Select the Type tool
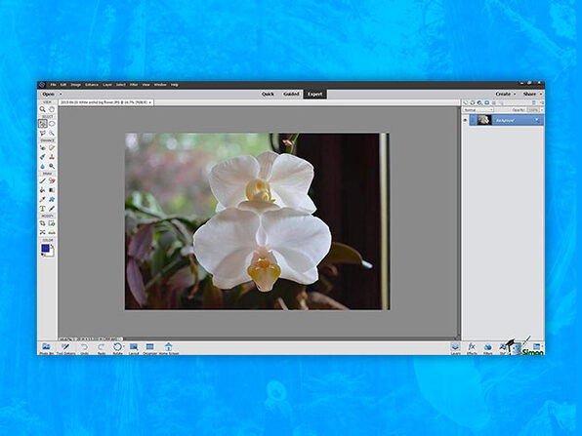The height and width of the screenshot is (436, 582). pyautogui.click(x=43, y=209)
